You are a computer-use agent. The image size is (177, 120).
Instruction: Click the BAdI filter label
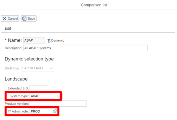[12, 68]
